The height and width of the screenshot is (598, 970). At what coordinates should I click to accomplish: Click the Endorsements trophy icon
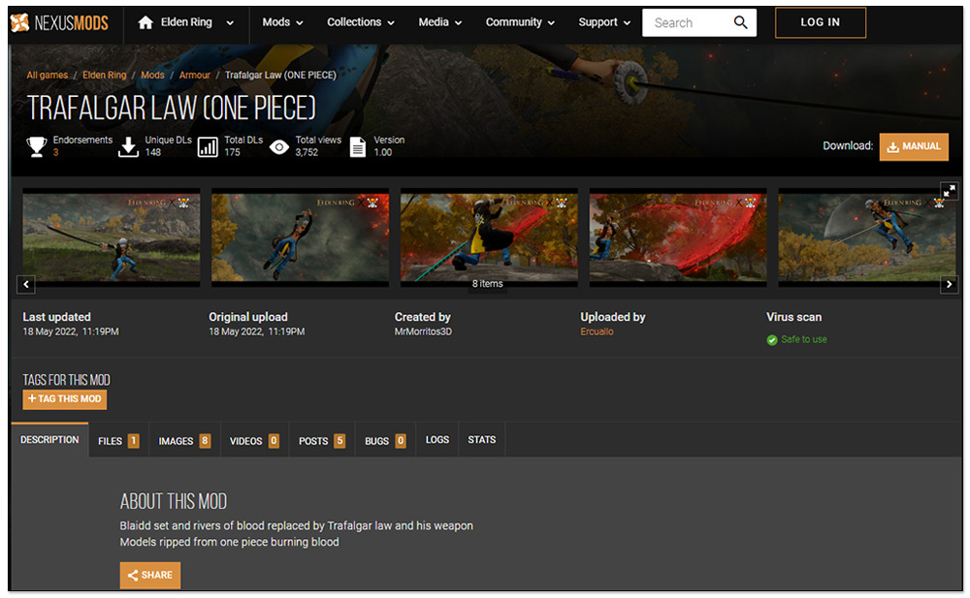pos(37,146)
